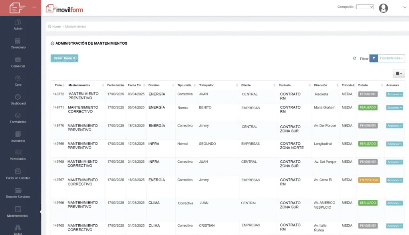
Task: Sort by División column header
Action: (161, 85)
